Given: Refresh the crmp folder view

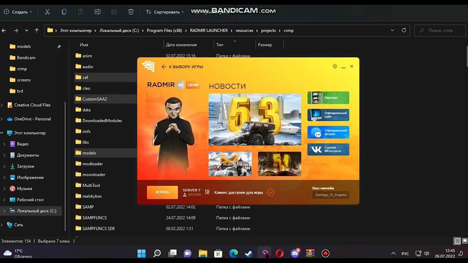Looking at the screenshot, I should point(404,30).
